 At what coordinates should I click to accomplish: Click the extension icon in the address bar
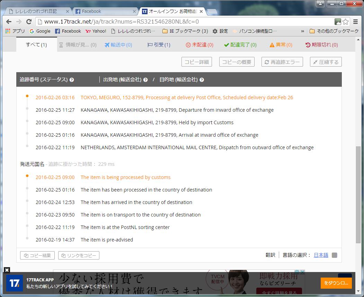[338, 22]
